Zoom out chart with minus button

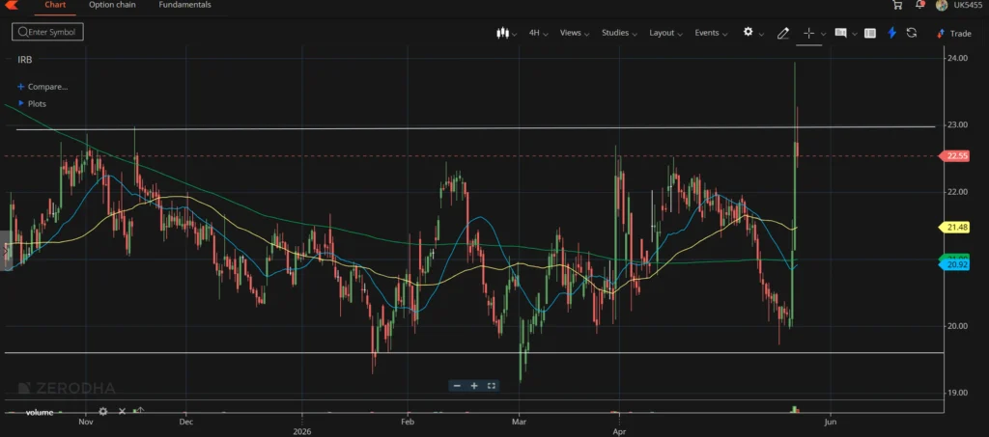pyautogui.click(x=457, y=386)
